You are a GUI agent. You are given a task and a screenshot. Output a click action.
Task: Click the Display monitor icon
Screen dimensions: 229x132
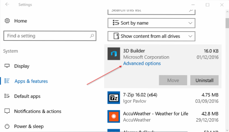(x=7, y=66)
